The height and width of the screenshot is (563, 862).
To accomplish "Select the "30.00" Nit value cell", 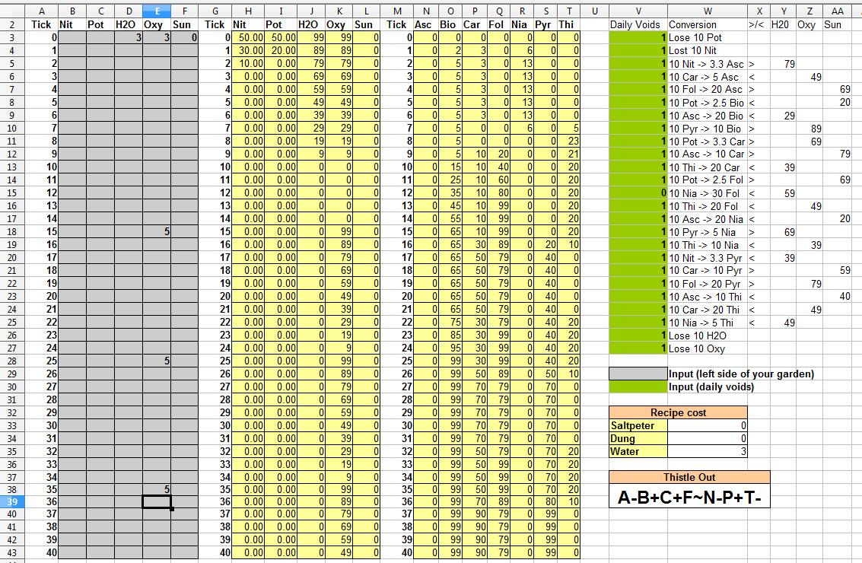I will [248, 50].
